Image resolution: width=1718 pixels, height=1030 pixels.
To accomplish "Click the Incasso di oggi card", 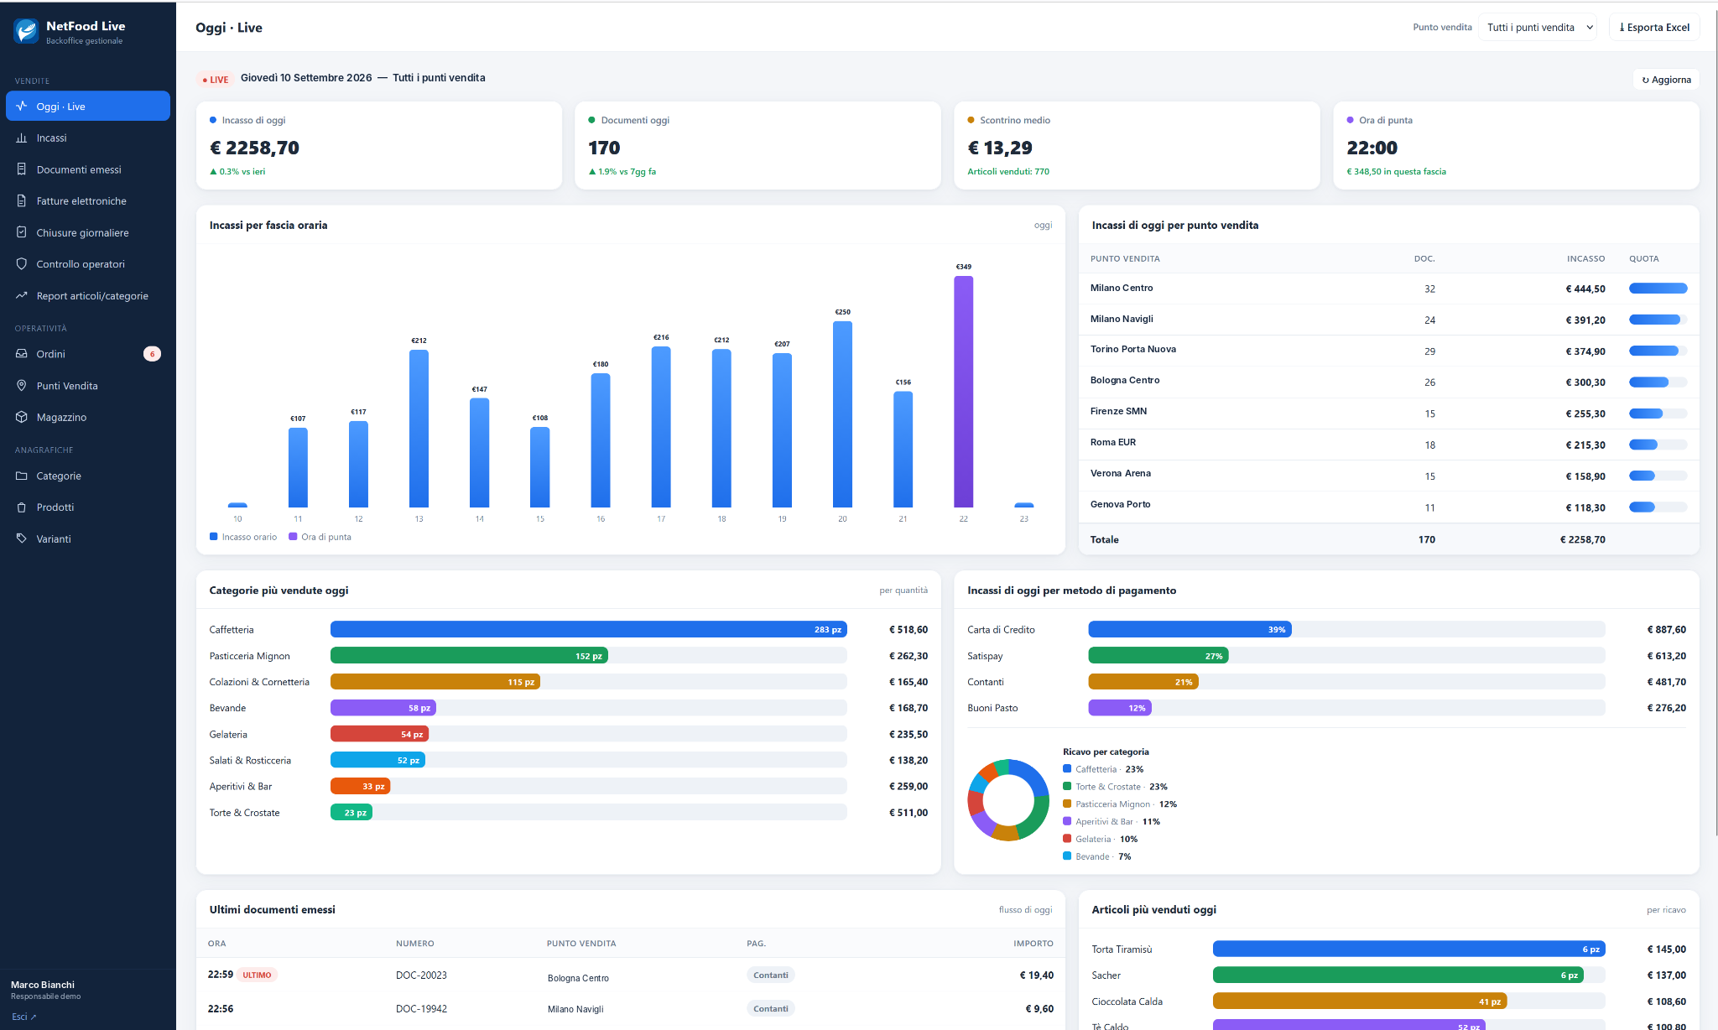I will tap(379, 146).
